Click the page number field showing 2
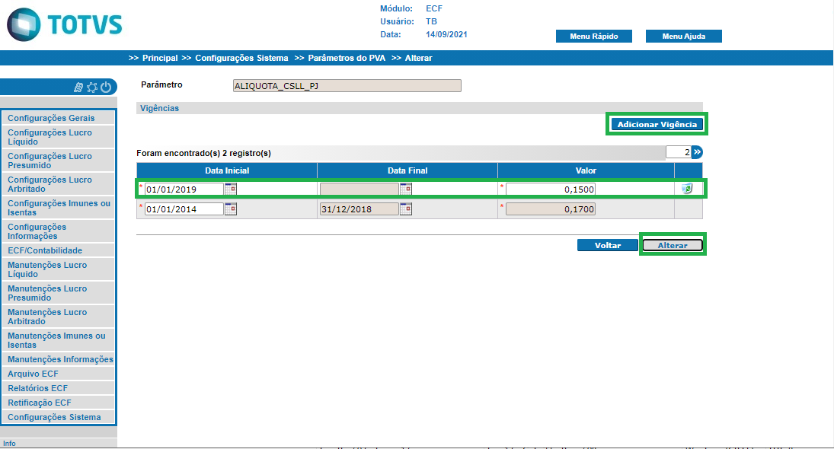 678,152
